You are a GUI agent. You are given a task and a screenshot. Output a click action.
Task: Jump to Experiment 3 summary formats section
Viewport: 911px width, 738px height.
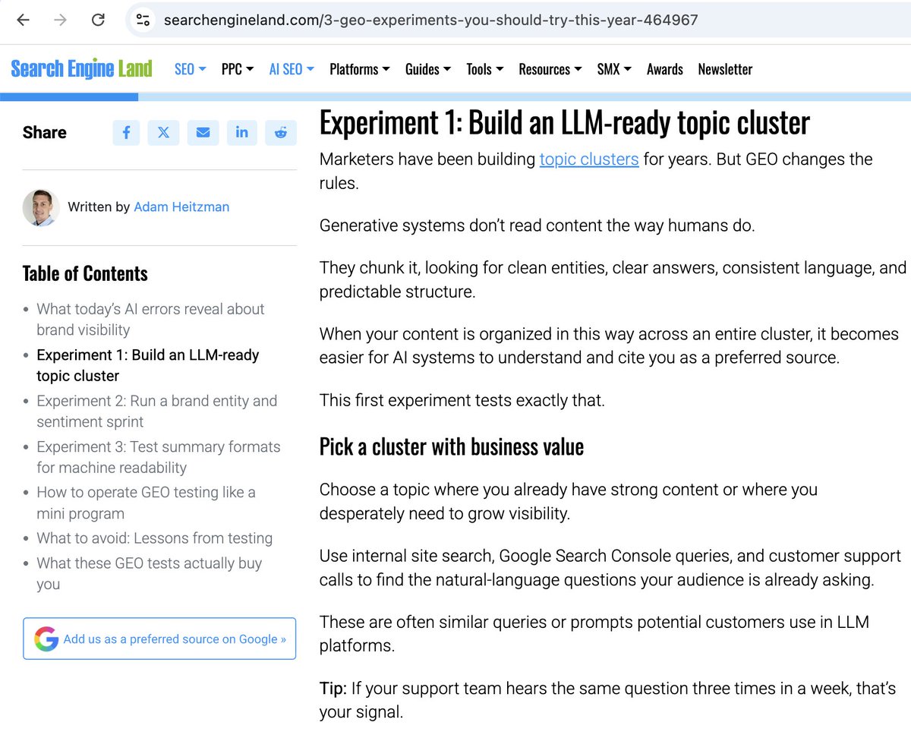pos(159,457)
